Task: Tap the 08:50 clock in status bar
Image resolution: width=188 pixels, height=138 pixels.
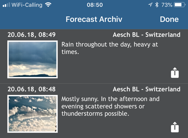Action: 95,5
